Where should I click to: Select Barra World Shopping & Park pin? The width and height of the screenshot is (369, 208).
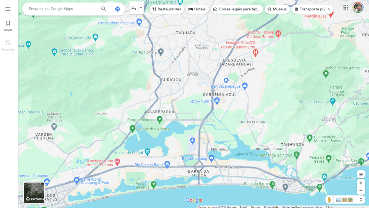77,180
